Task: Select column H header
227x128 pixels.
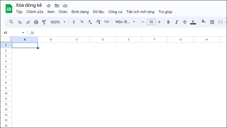Action: pos(207,40)
